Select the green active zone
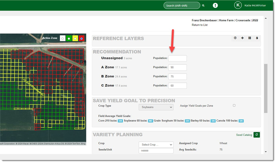 [69, 38]
